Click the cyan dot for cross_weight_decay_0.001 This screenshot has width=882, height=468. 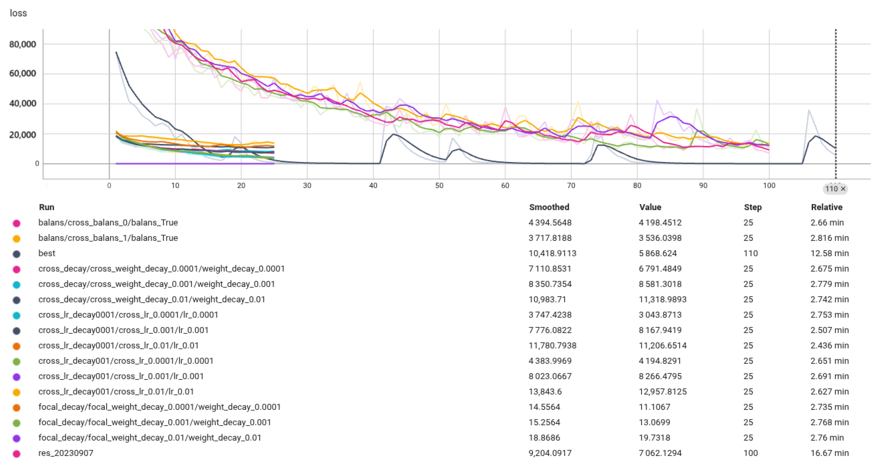pos(16,285)
